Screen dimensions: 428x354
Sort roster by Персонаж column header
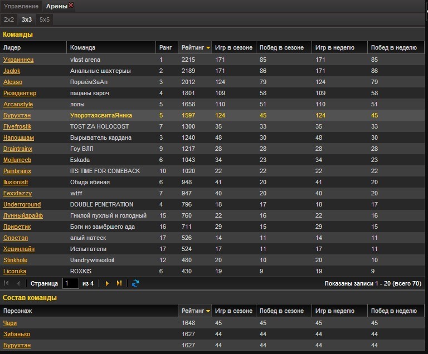[89, 311]
